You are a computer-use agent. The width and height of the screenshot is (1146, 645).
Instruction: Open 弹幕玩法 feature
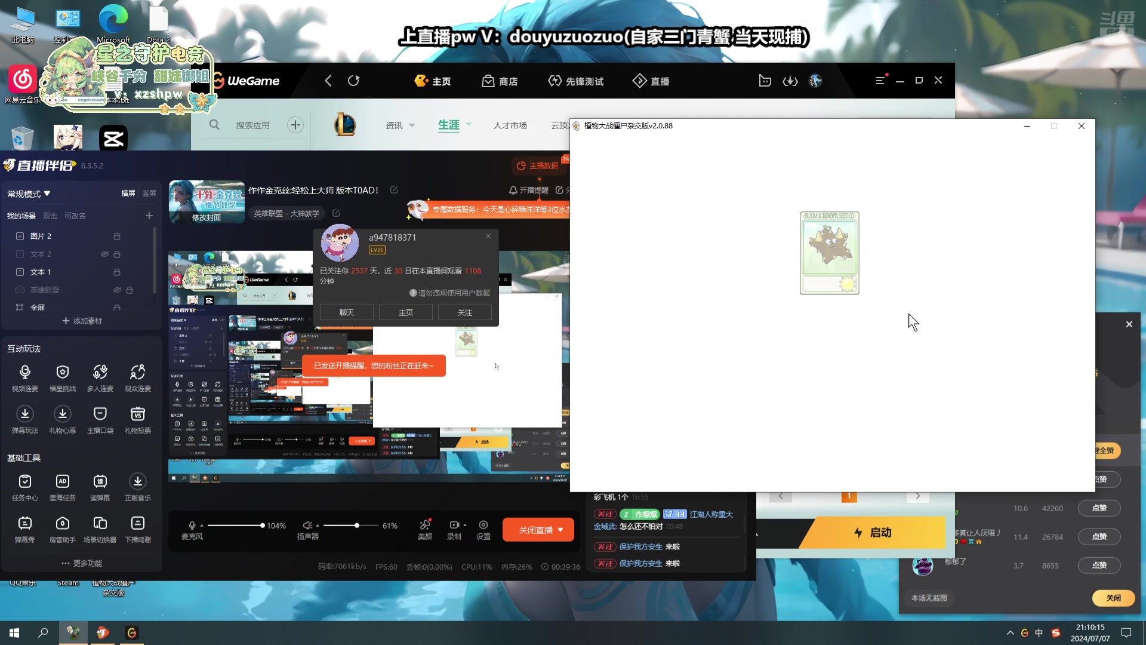tap(24, 420)
